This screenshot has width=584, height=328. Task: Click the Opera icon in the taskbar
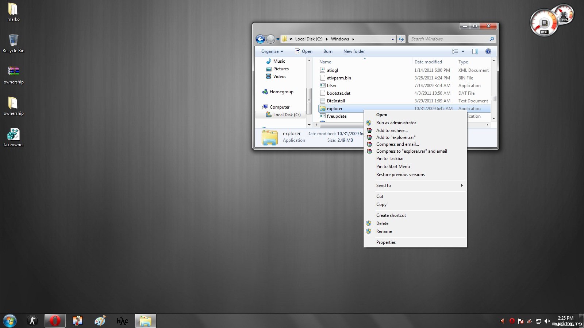(55, 321)
